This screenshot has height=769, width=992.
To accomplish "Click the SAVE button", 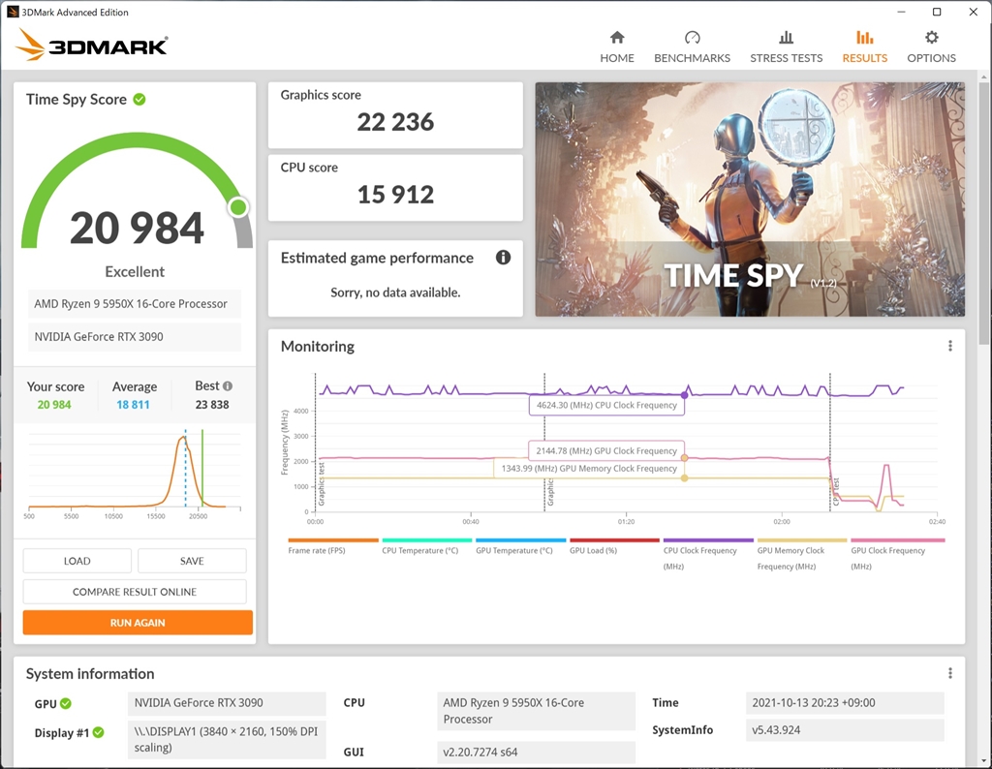I will click(x=192, y=561).
